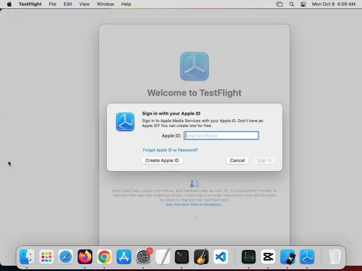Launch Safari from the dock
The width and height of the screenshot is (362, 271).
(x=65, y=257)
